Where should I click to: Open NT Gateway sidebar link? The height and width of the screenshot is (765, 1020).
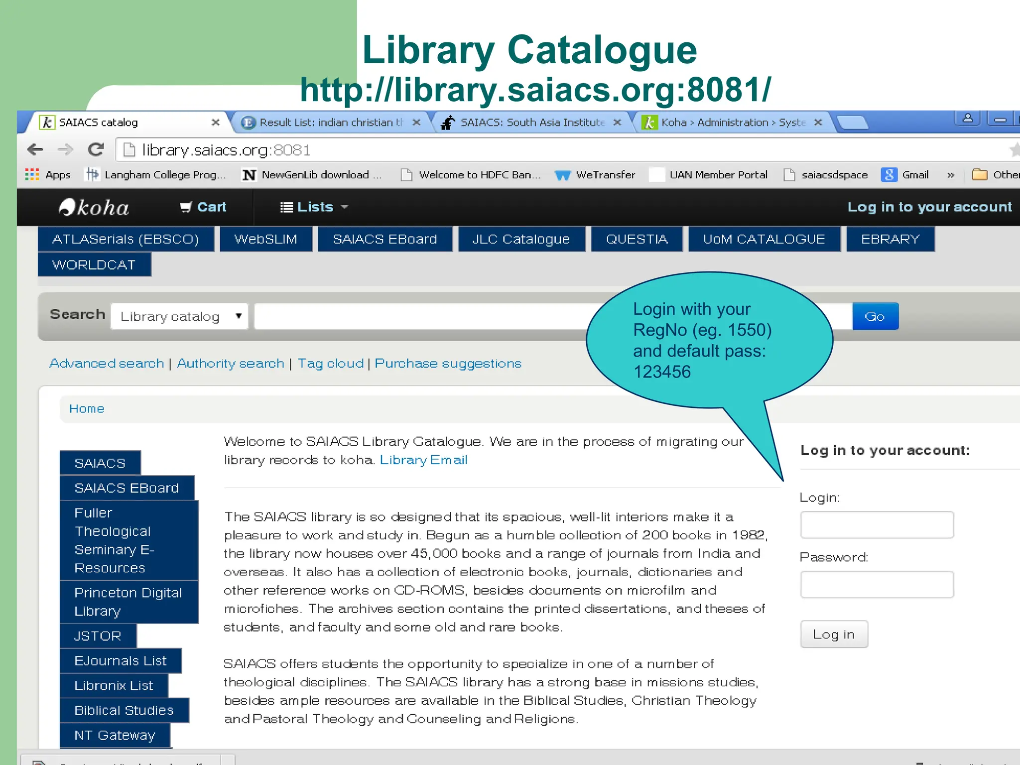(115, 736)
